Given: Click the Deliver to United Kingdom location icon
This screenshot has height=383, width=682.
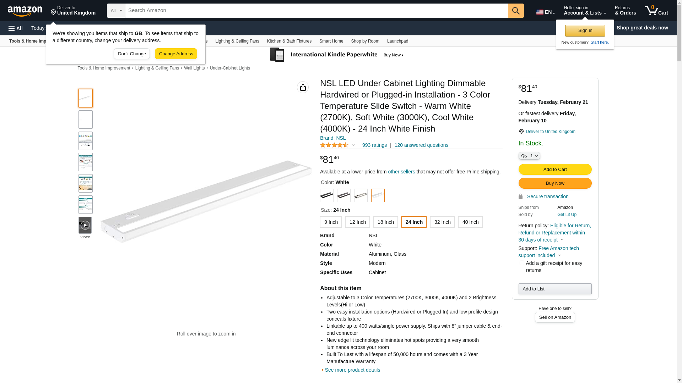Looking at the screenshot, I should pyautogui.click(x=521, y=132).
